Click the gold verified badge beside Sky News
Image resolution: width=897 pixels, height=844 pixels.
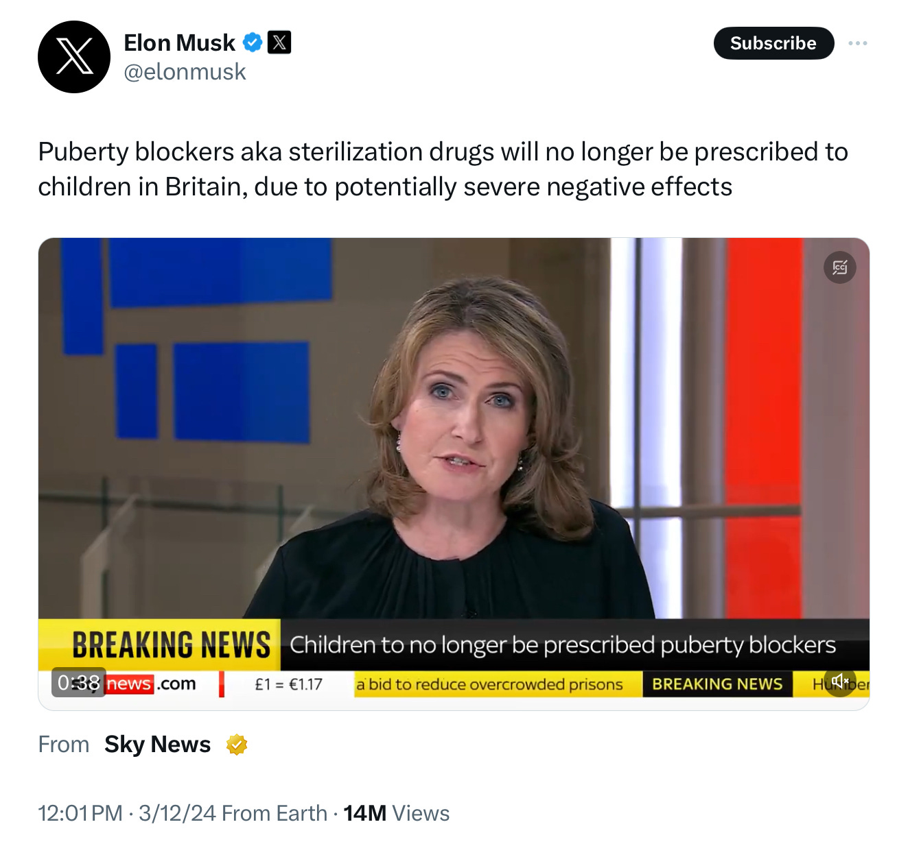tap(237, 745)
